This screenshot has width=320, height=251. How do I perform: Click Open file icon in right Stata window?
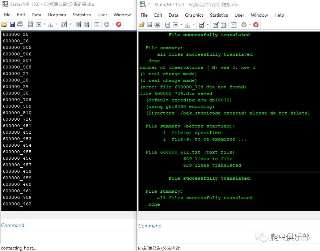tap(142, 25)
